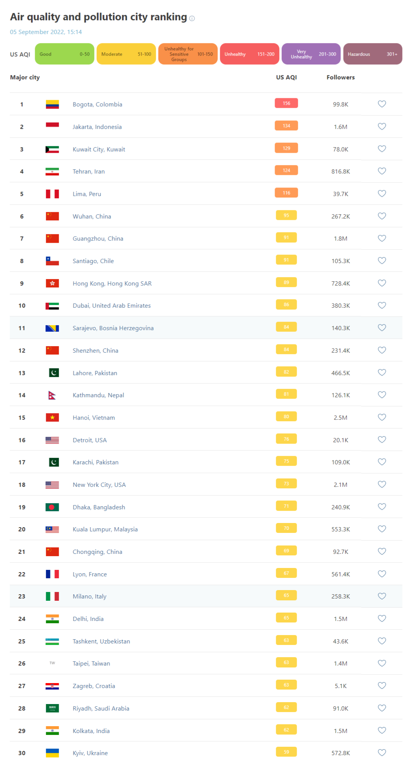The image size is (404, 762).
Task: Click the Saudi Arabia flag by Riyadh
Action: 52,708
